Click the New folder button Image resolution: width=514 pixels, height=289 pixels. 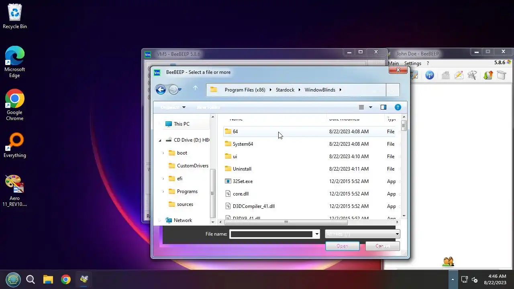click(208, 107)
